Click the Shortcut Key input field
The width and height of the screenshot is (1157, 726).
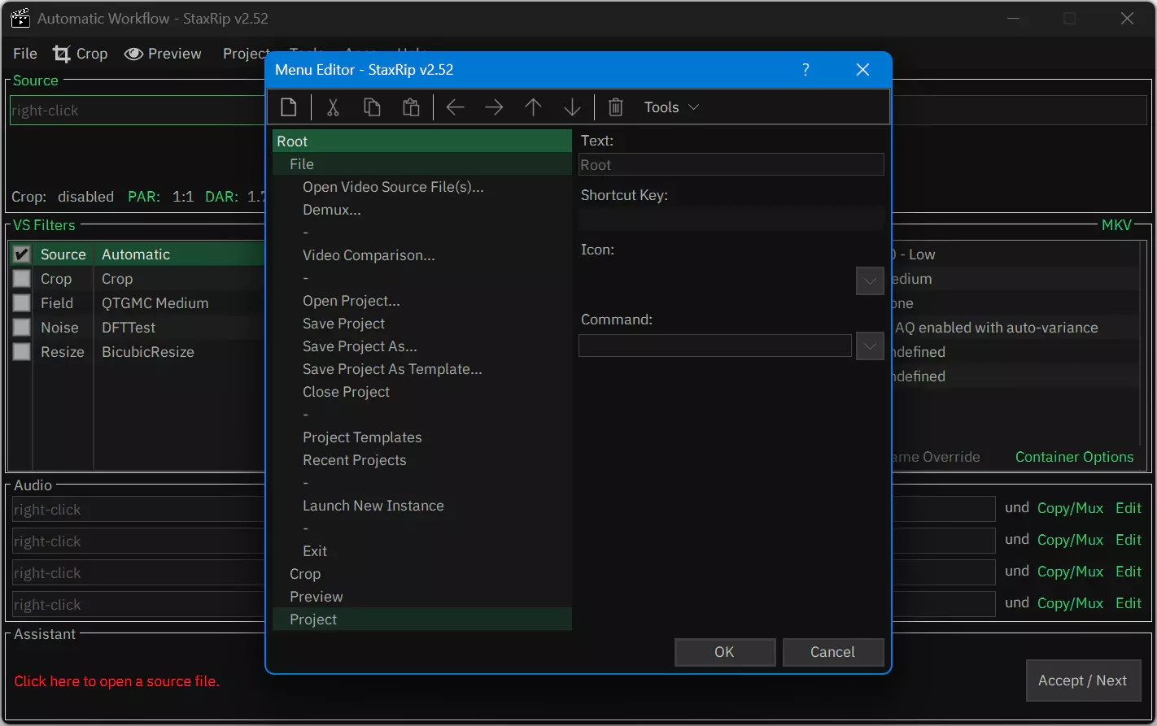[731, 219]
